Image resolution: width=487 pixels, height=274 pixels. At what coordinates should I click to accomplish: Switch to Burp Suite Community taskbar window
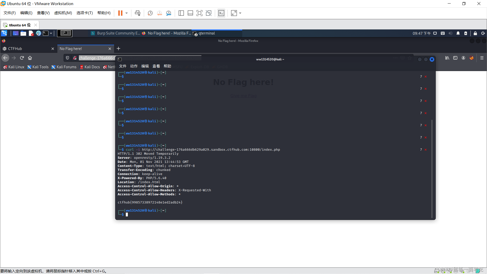(116, 33)
